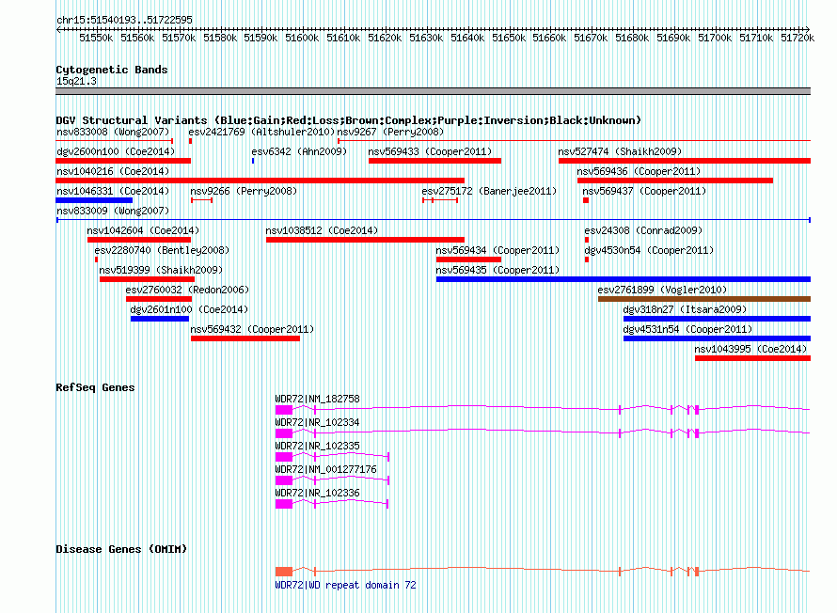837x613 pixels.
Task: Select the esv2760032 red loss bar
Action: point(159,299)
